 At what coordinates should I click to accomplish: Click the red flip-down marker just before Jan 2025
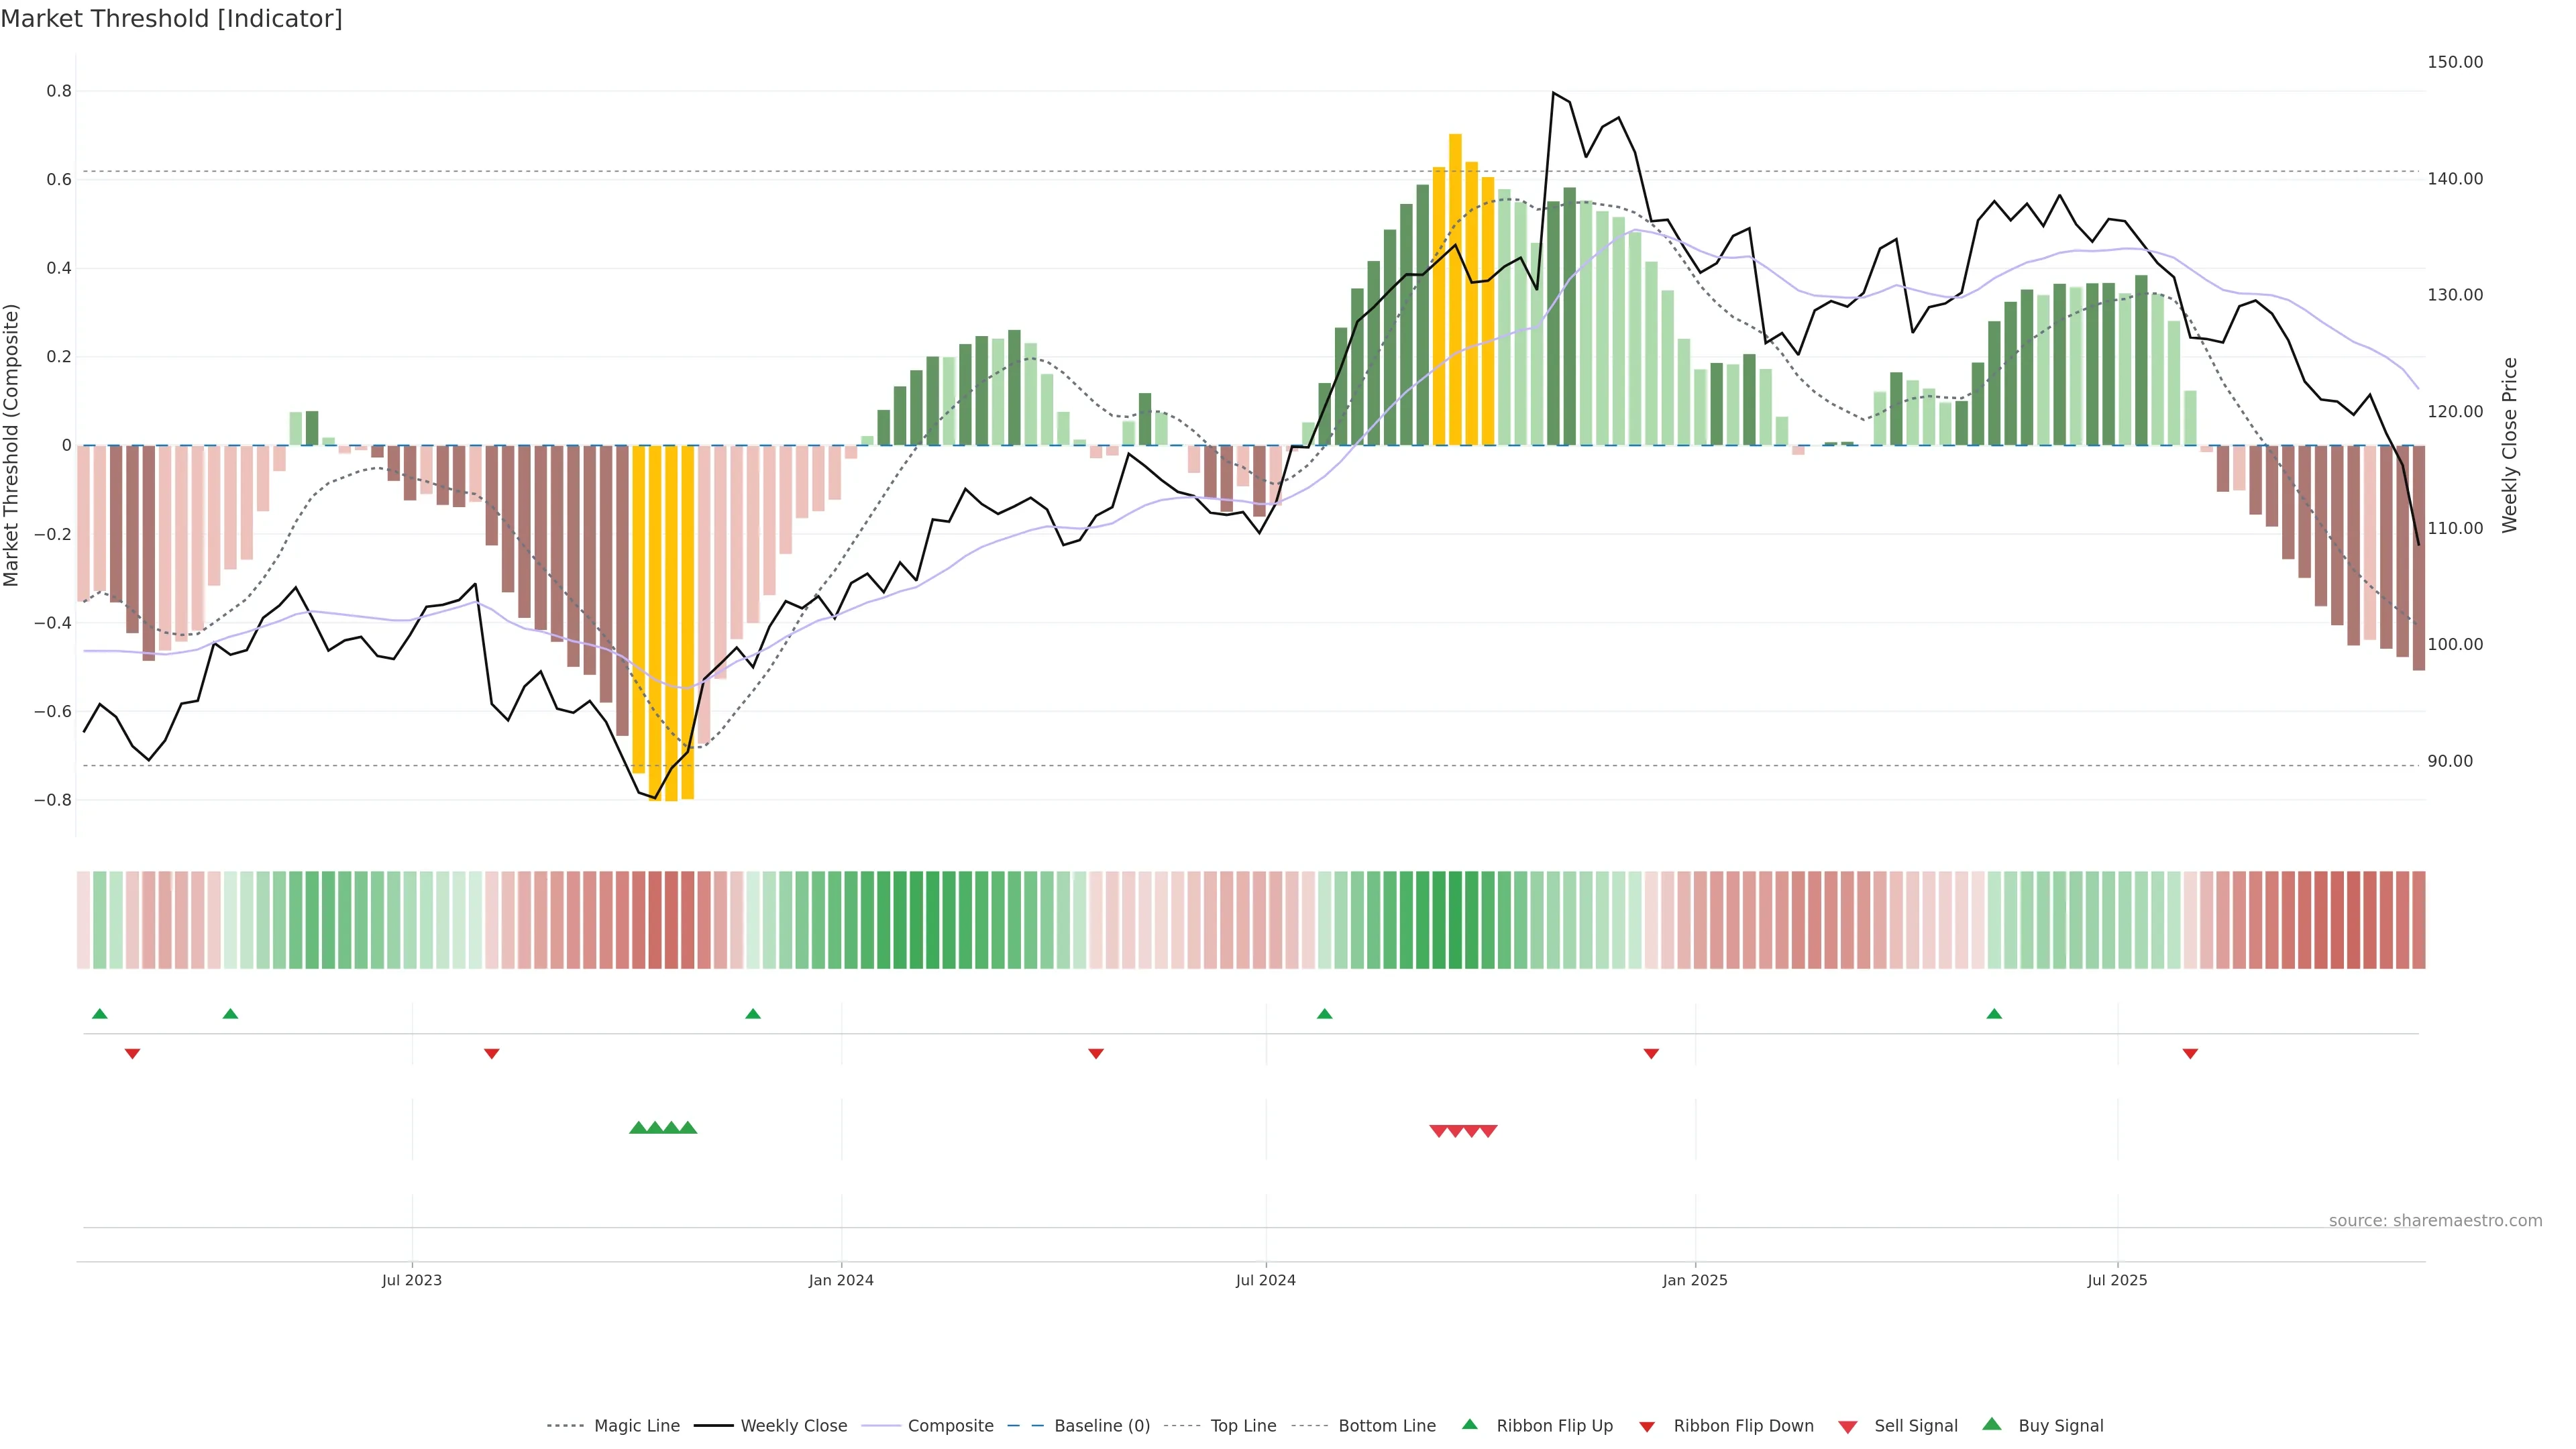(x=1651, y=1053)
